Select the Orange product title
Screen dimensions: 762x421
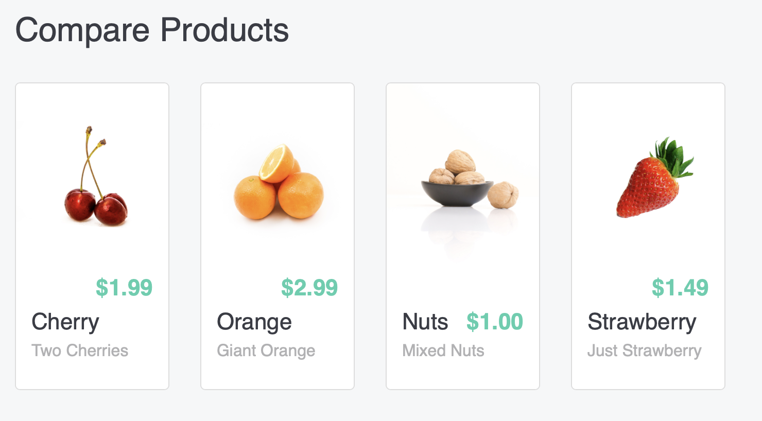pyautogui.click(x=254, y=322)
